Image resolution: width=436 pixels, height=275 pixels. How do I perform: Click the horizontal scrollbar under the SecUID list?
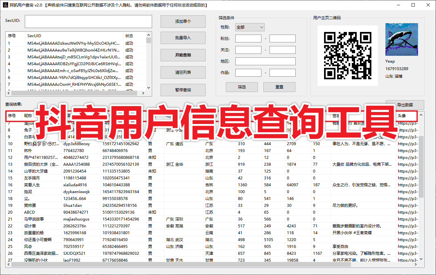click(75, 93)
